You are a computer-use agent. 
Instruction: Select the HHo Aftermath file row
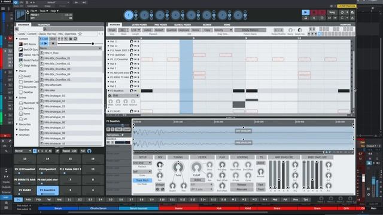(x=71, y=85)
